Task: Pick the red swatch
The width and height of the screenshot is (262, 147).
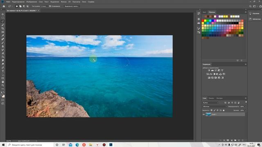Action: (x=203, y=21)
